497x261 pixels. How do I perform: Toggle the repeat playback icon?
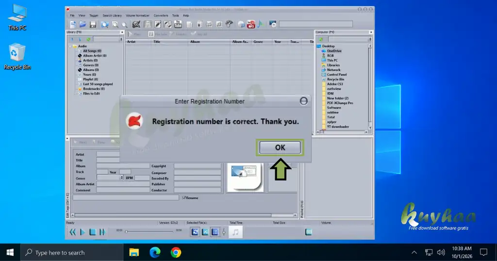click(x=195, y=232)
